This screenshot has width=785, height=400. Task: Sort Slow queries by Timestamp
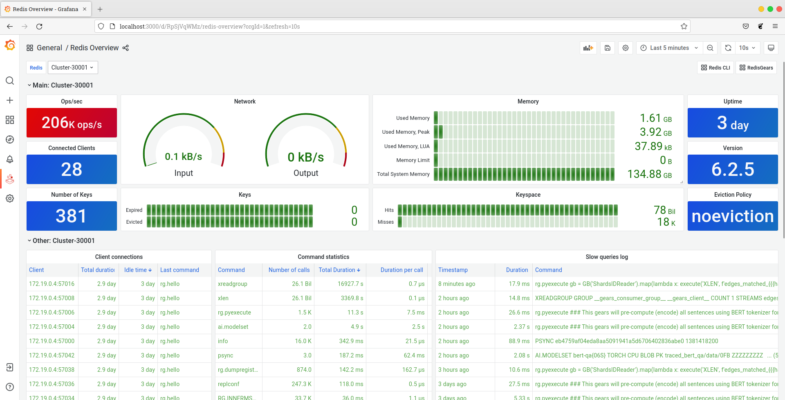(453, 270)
